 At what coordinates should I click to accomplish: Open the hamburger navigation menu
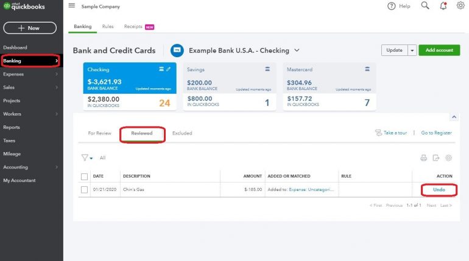tap(72, 6)
